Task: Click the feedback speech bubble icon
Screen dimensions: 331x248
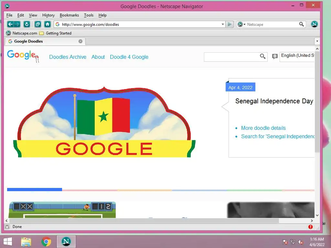Action: (x=275, y=56)
